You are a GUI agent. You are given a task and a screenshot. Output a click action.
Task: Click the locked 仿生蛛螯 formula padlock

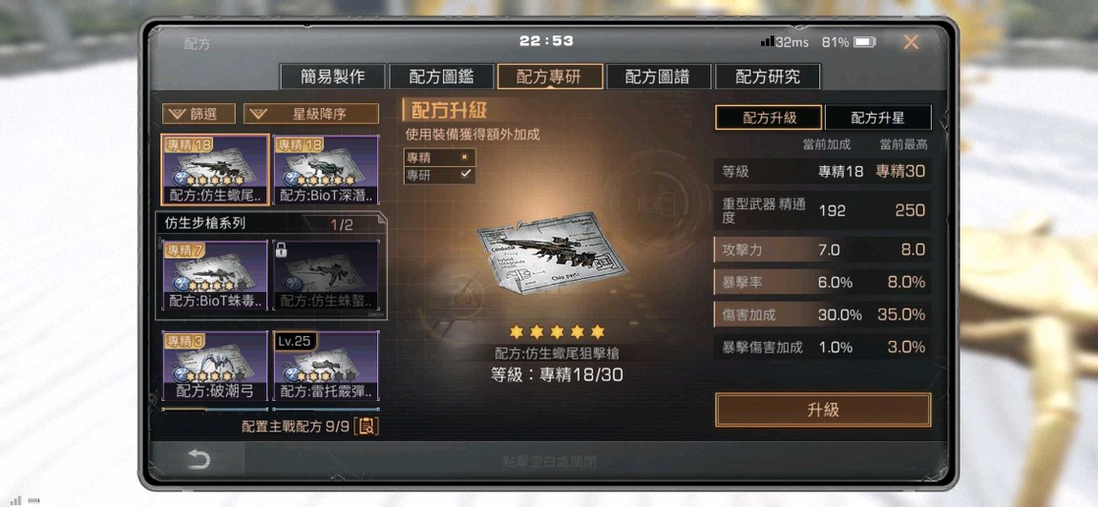click(x=282, y=248)
